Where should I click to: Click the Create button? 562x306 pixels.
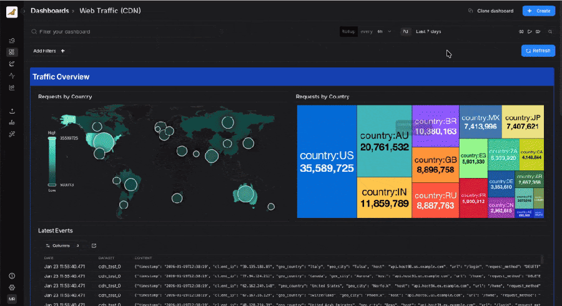[x=538, y=11]
